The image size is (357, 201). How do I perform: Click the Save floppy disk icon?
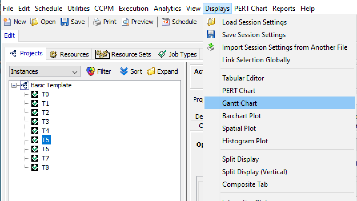(65, 22)
